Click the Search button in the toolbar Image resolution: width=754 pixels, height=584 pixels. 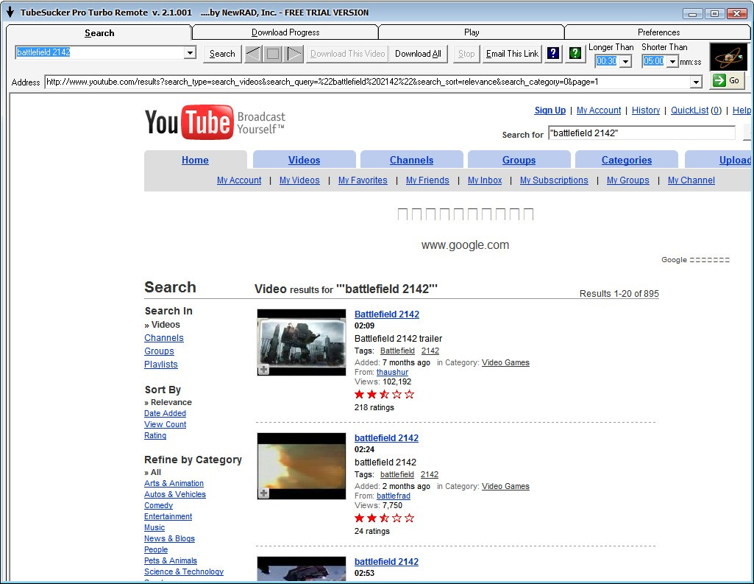222,54
